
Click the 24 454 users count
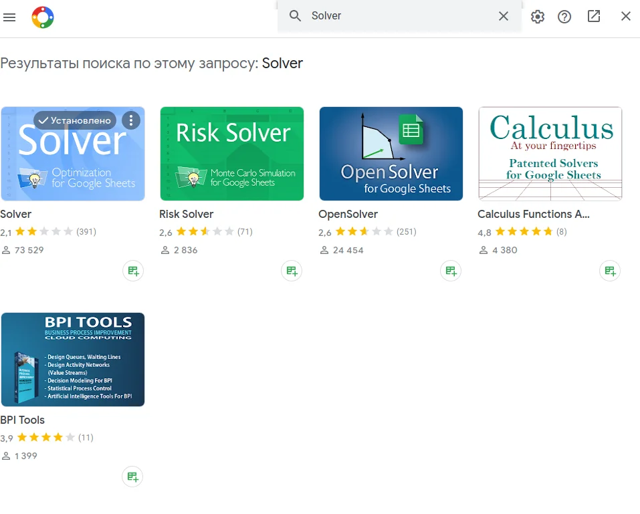pyautogui.click(x=348, y=250)
